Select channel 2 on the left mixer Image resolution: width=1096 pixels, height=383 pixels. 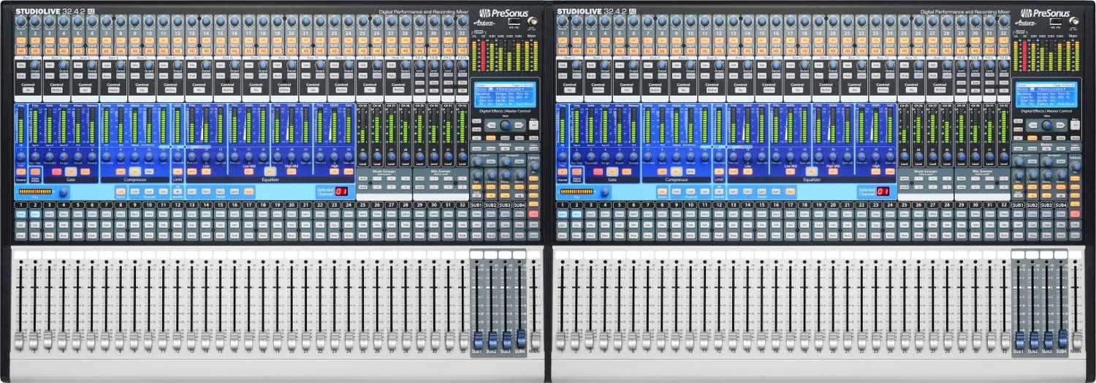tap(35, 214)
